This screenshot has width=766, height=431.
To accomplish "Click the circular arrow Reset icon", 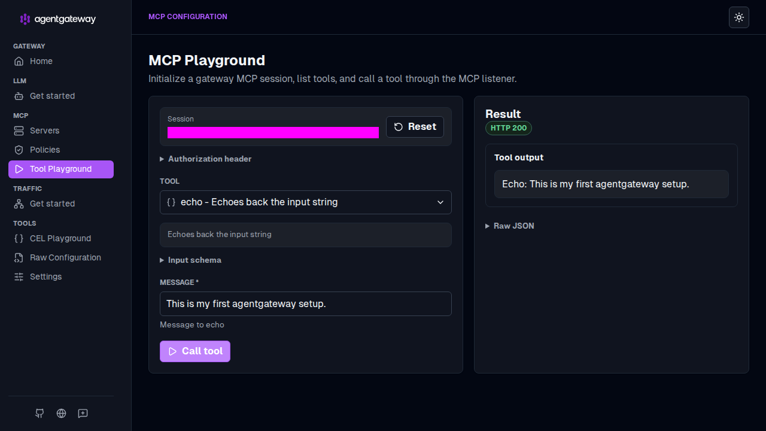I will pyautogui.click(x=399, y=127).
